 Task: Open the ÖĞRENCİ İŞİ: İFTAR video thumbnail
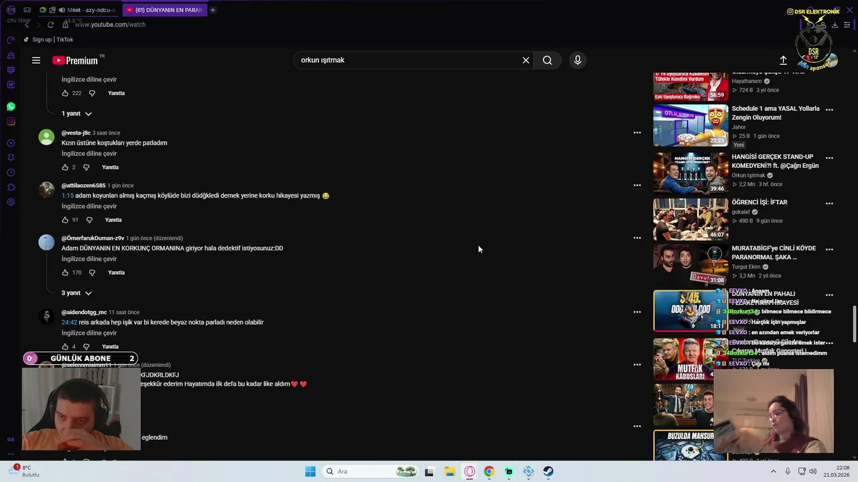click(x=690, y=219)
